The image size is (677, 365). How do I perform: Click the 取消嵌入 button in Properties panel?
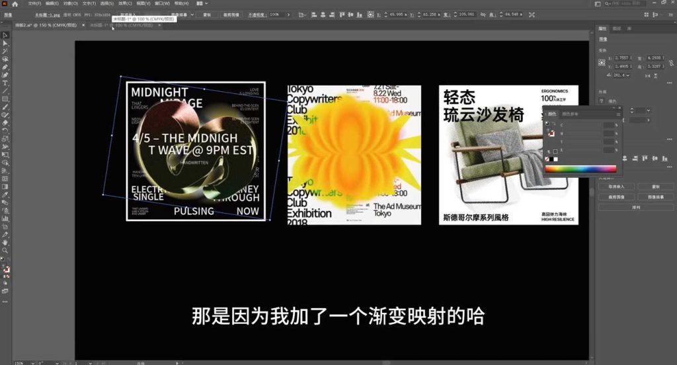[x=616, y=186]
